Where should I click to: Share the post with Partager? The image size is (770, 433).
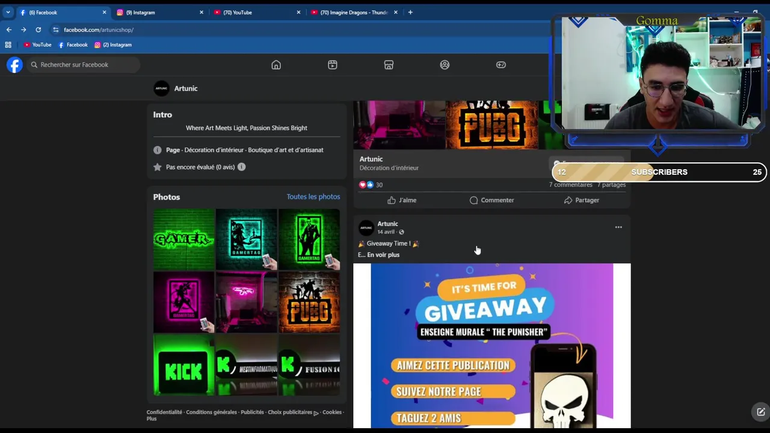click(x=582, y=200)
